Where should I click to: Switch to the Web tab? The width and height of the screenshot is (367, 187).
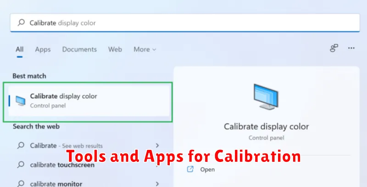click(115, 49)
